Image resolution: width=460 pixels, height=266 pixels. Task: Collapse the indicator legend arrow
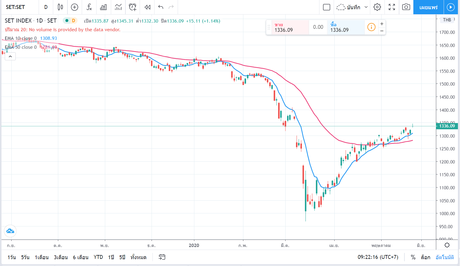point(10,56)
